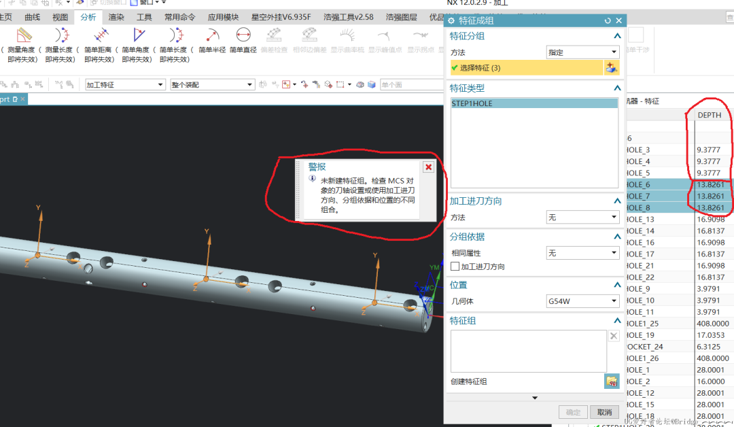
Task: Remove feature group entry with the X icon
Action: (614, 336)
